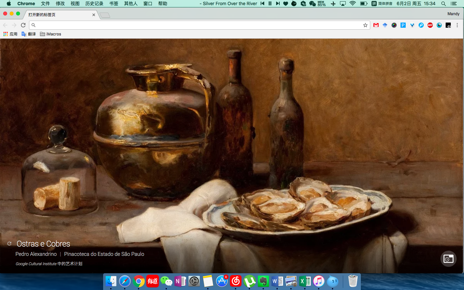Open the Wi-Fi status menu
Viewport: 464px width, 290px height.
[x=353, y=4]
